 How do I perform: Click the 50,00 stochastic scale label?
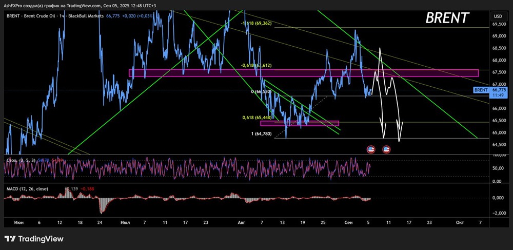[499, 168]
